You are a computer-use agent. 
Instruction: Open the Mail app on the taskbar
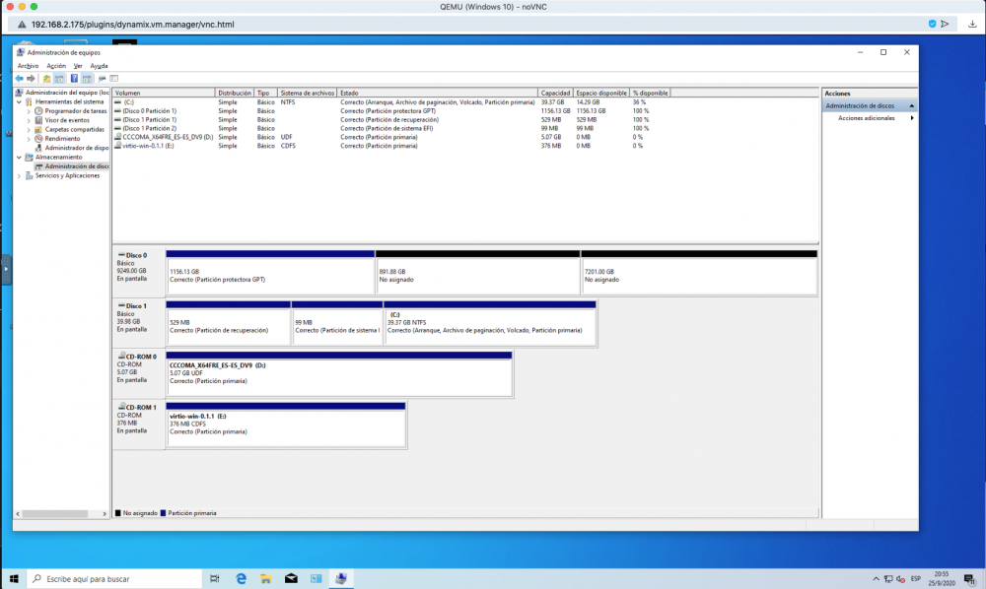point(291,578)
